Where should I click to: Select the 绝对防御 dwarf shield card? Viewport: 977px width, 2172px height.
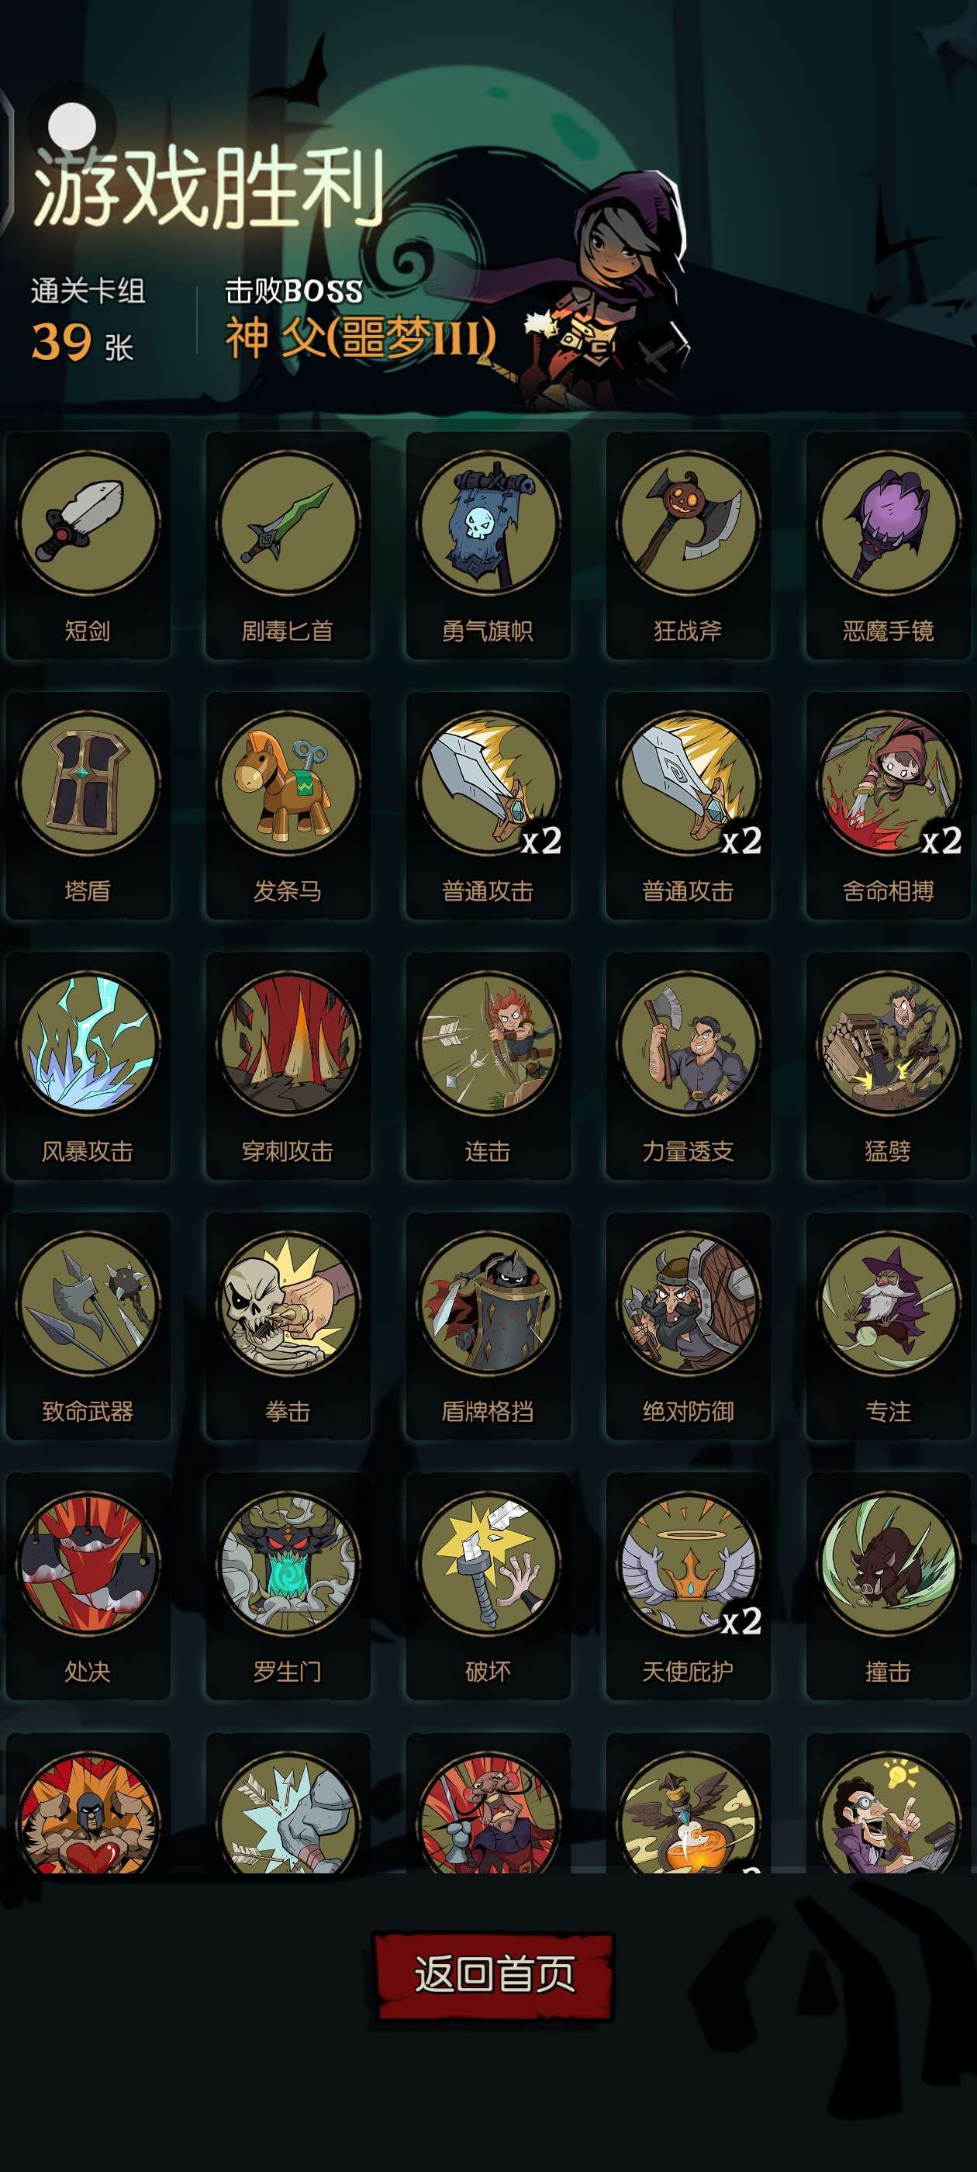pyautogui.click(x=688, y=1326)
